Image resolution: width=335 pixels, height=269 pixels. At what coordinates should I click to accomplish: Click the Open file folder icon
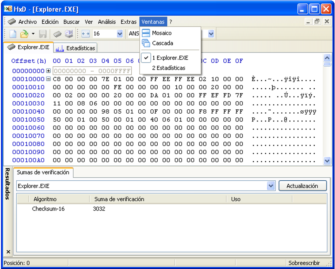click(24, 34)
